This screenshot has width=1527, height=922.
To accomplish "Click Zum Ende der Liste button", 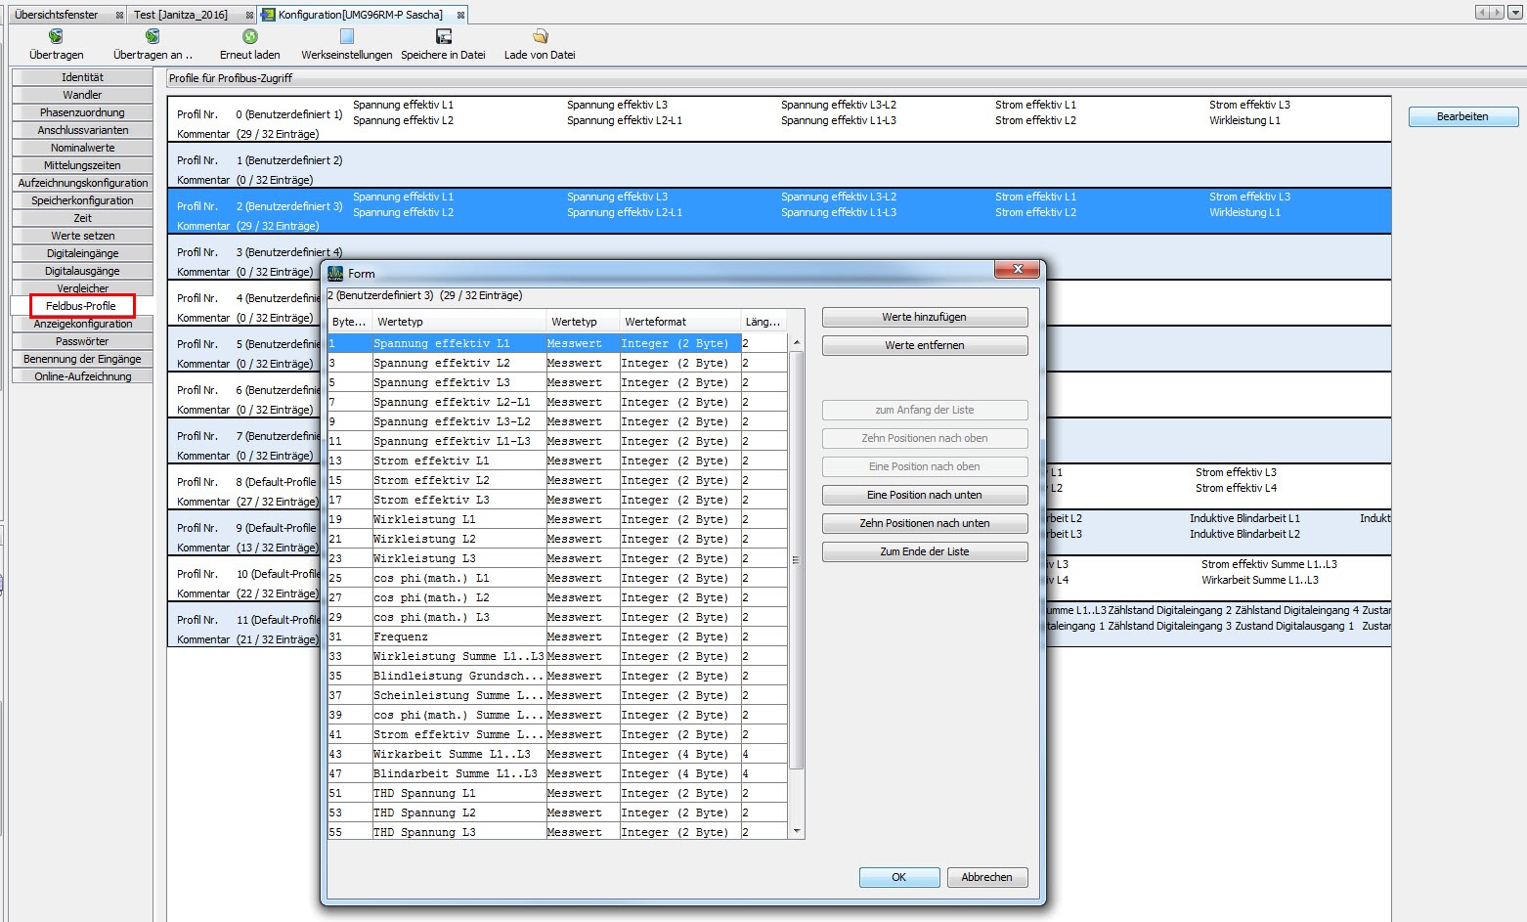I will [924, 551].
